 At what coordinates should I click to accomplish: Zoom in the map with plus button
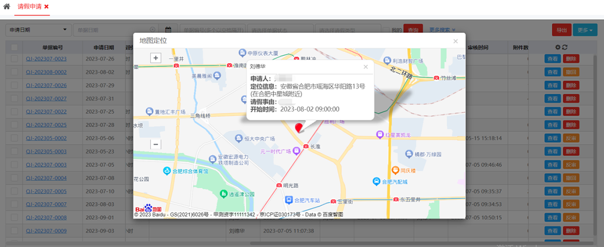[x=155, y=58]
